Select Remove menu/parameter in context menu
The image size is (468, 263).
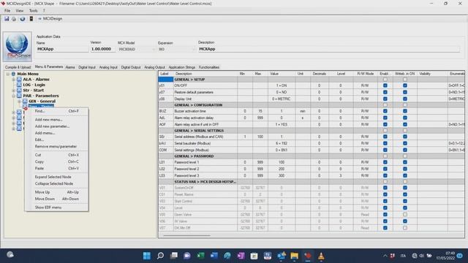coord(56,146)
